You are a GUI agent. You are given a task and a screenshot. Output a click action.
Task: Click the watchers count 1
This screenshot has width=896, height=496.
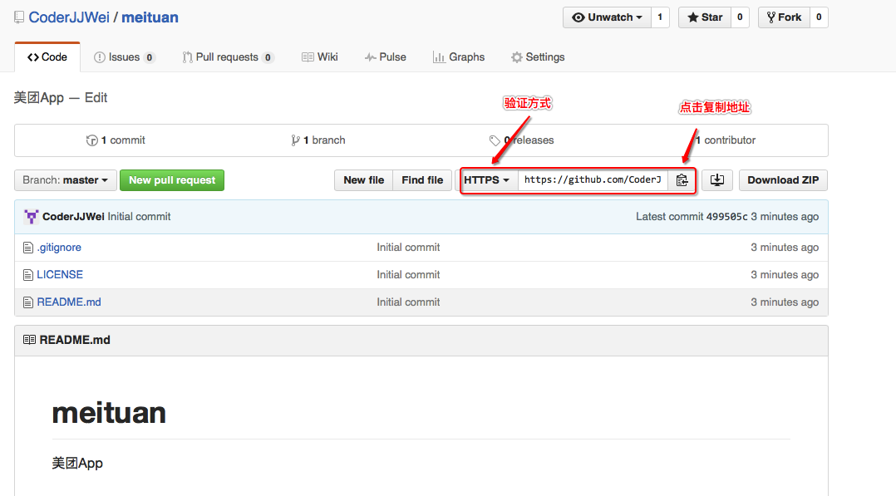coord(660,17)
